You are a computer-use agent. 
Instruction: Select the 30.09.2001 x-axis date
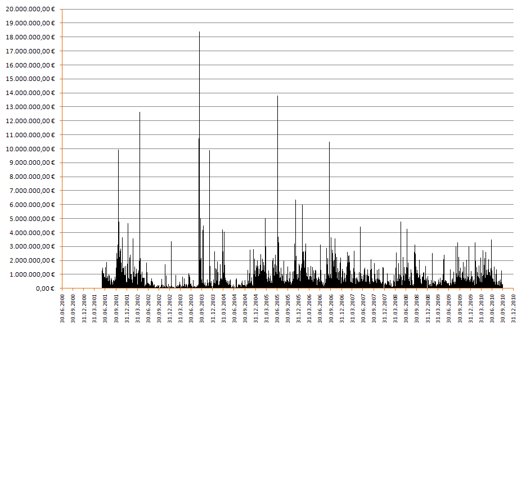[x=116, y=309]
